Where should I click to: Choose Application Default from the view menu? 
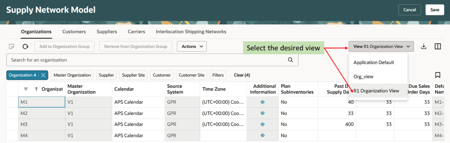coord(374,62)
